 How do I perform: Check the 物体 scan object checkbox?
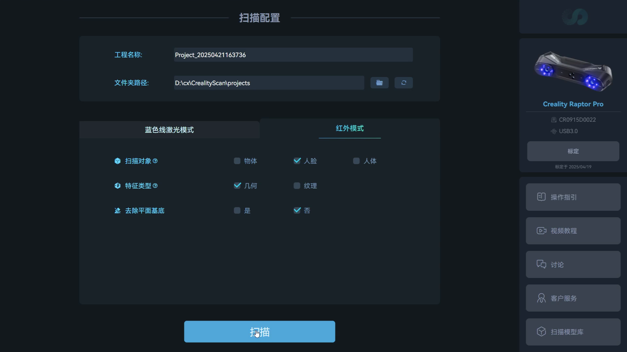pos(237,161)
